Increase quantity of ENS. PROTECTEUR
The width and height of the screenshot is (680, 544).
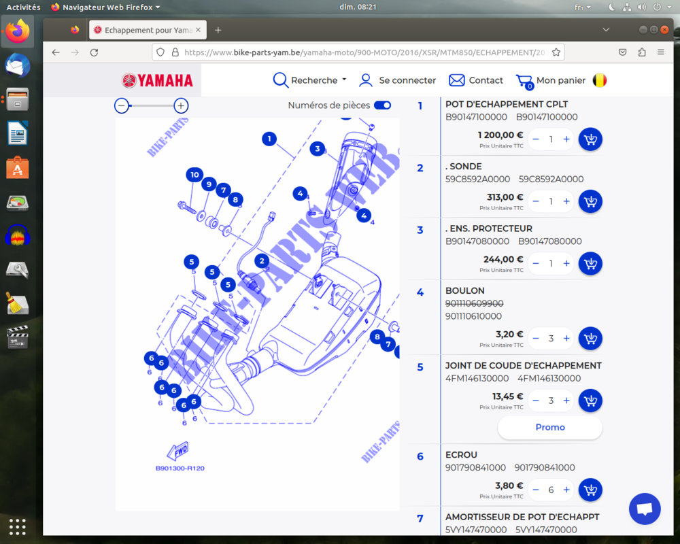pos(566,263)
